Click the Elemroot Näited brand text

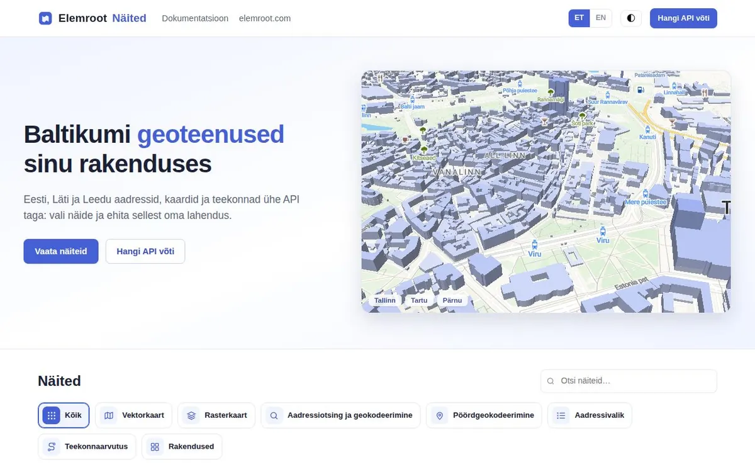[x=102, y=18]
